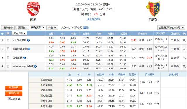Open 主客同 history link for bet 365
Screen dimensions: 187x109
(x=175, y=40)
